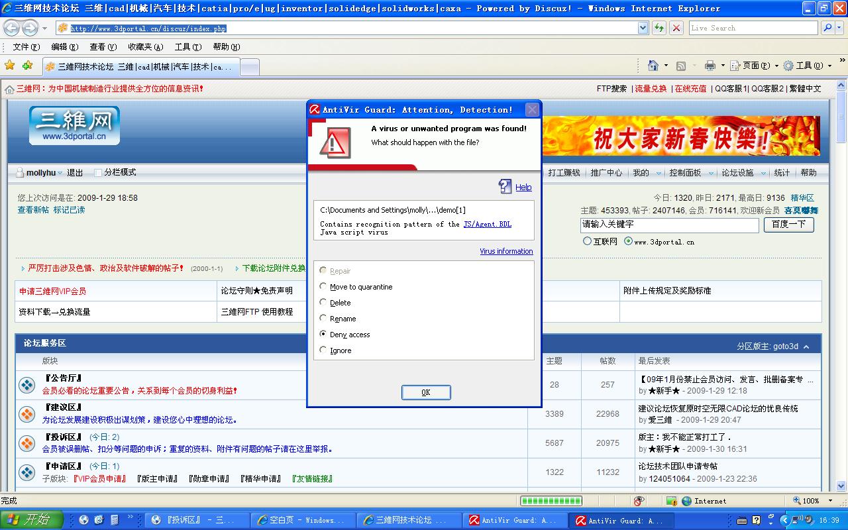Click the IE address bar URL
Screen dimensions: 848x530
tap(148, 28)
